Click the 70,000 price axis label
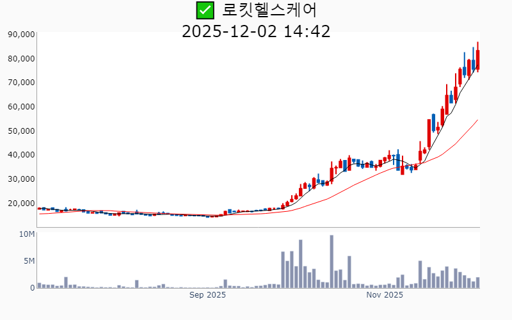The height and width of the screenshot is (320, 512). coord(21,83)
